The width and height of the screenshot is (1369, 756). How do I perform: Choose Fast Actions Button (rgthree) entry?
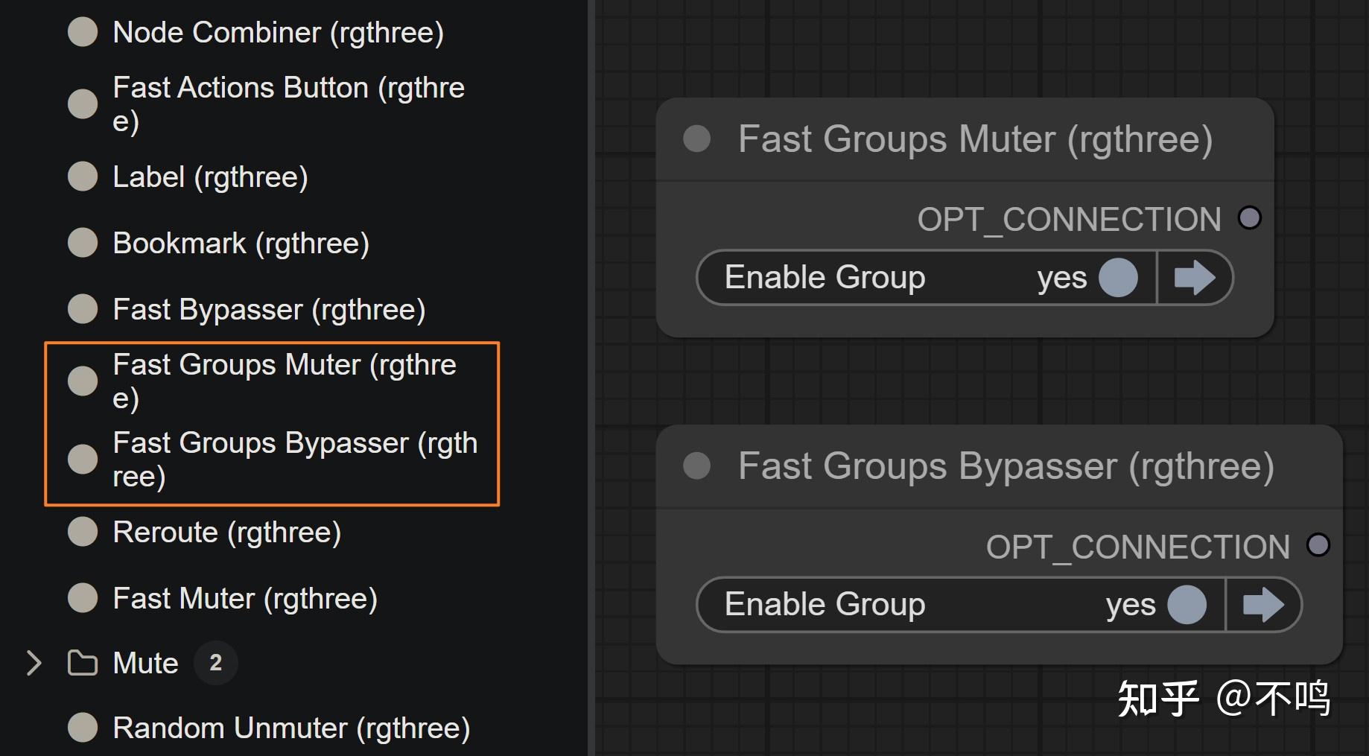click(x=288, y=104)
